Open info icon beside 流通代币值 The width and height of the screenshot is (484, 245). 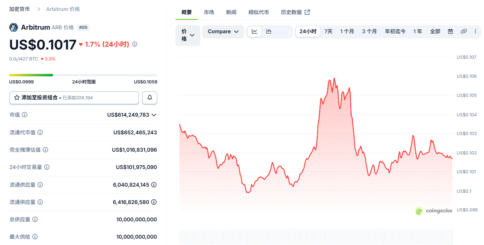click(x=40, y=132)
